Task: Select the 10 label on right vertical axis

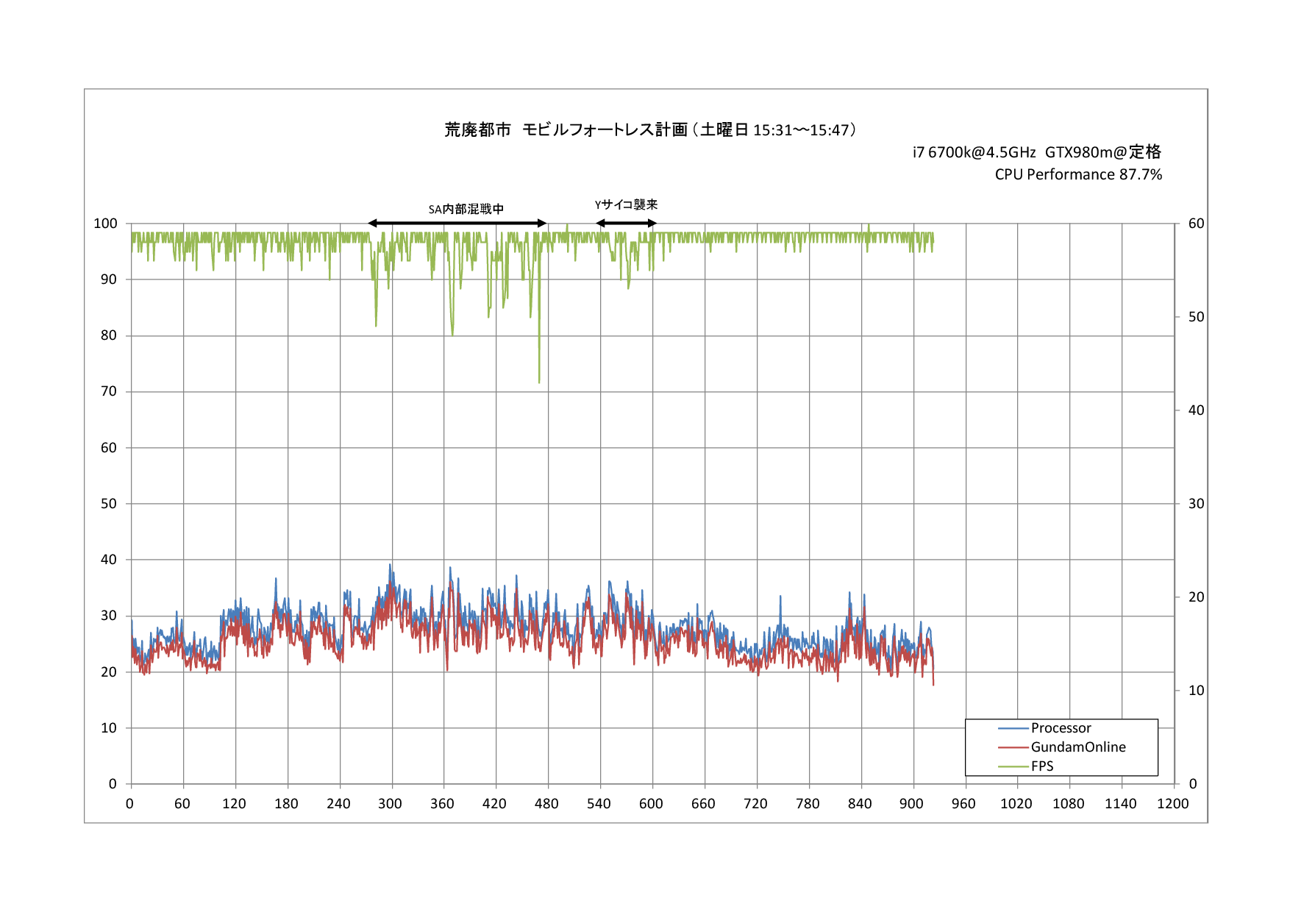Action: coord(1197,691)
